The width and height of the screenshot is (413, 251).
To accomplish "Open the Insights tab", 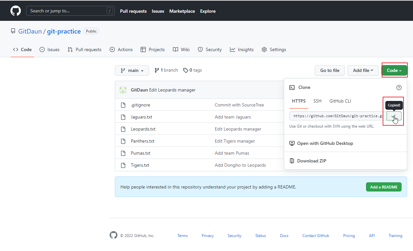I will click(242, 49).
